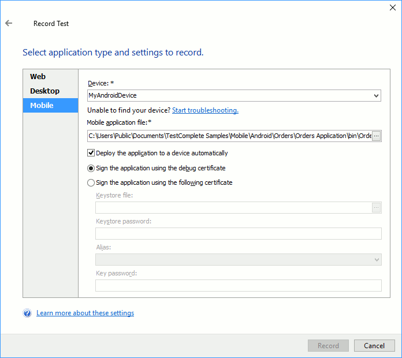Select the debug certificate radio button
The width and height of the screenshot is (402, 358).
click(91, 168)
